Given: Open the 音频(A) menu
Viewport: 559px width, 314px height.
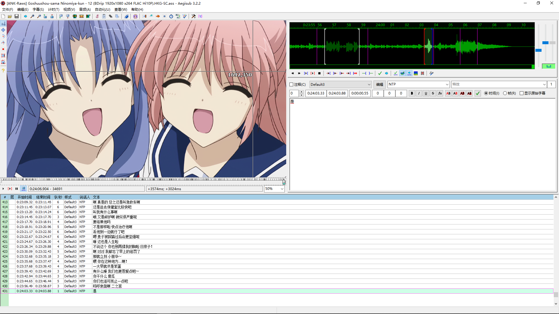Looking at the screenshot, I should coord(85,10).
